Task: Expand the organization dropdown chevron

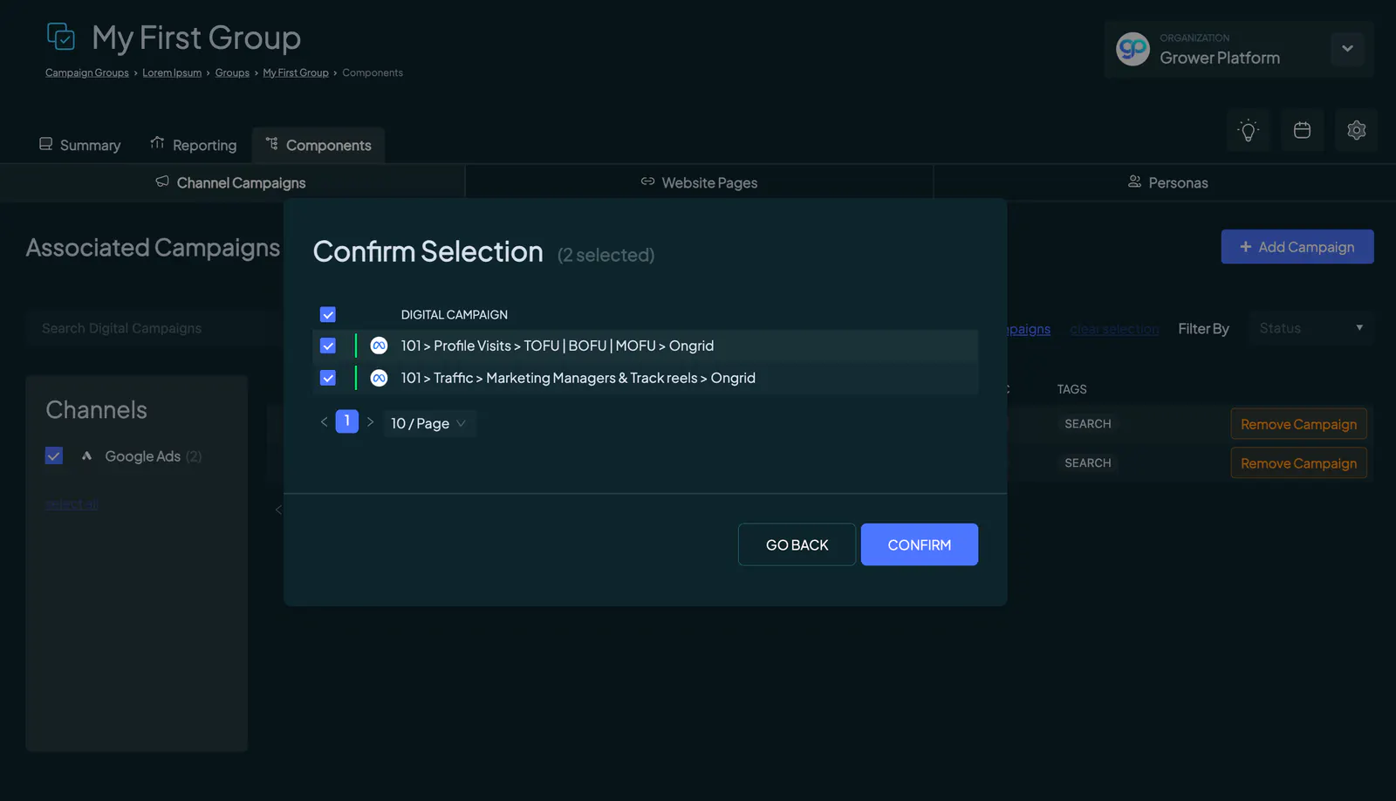Action: click(x=1347, y=49)
